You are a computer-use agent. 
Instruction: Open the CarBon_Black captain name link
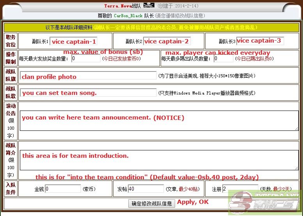[x=128, y=16]
